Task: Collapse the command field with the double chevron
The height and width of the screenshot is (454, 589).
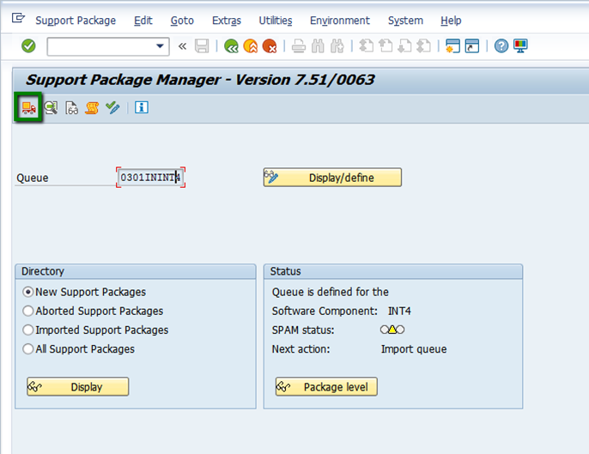Action: pyautogui.click(x=183, y=46)
